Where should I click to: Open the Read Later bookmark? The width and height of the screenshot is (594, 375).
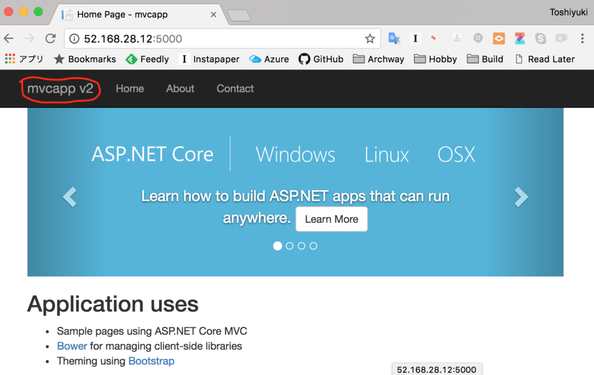(x=545, y=59)
